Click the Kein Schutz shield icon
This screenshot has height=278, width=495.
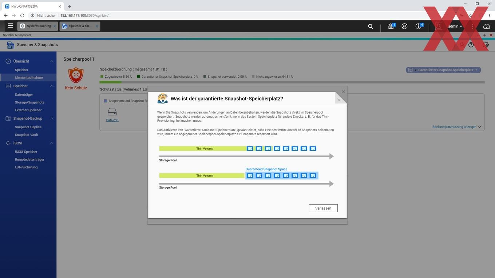tap(76, 75)
